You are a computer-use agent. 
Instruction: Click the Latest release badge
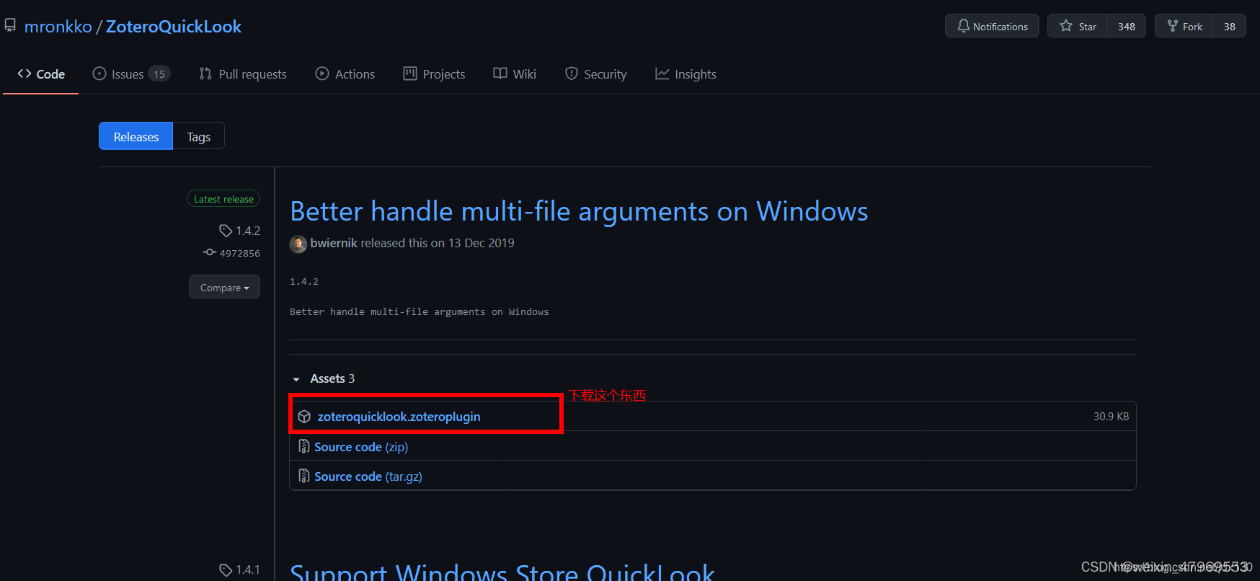pyautogui.click(x=223, y=199)
